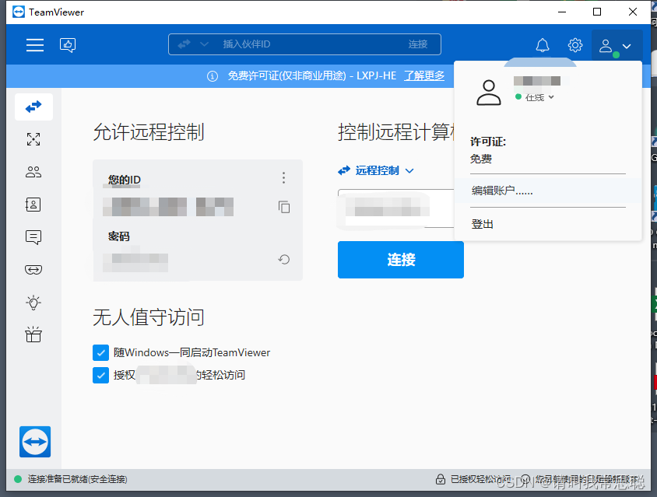Refresh the password with the circular arrow
The height and width of the screenshot is (497, 657).
(284, 260)
